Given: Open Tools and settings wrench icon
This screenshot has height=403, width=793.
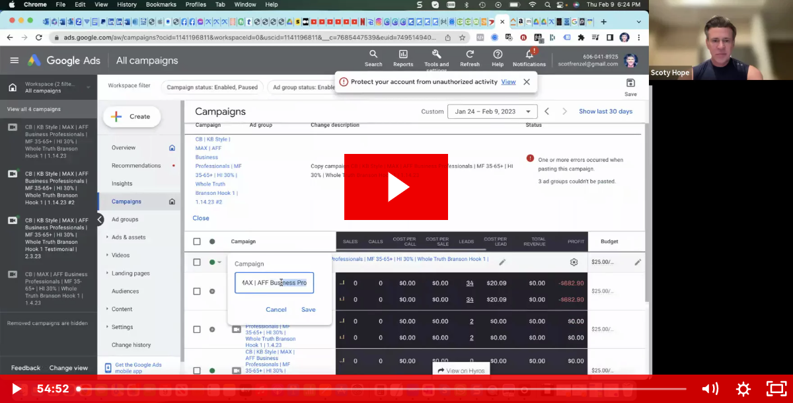Looking at the screenshot, I should (x=436, y=54).
